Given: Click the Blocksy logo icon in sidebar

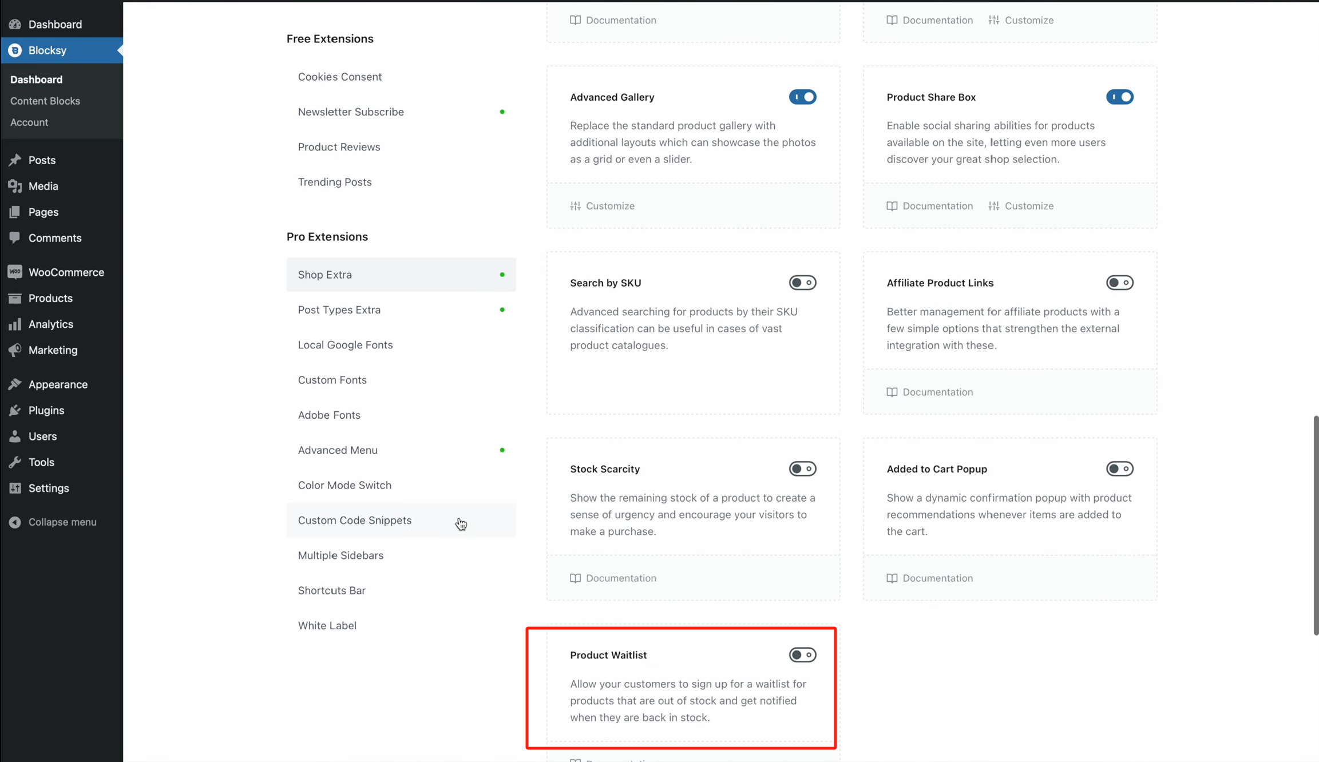Looking at the screenshot, I should (x=15, y=50).
